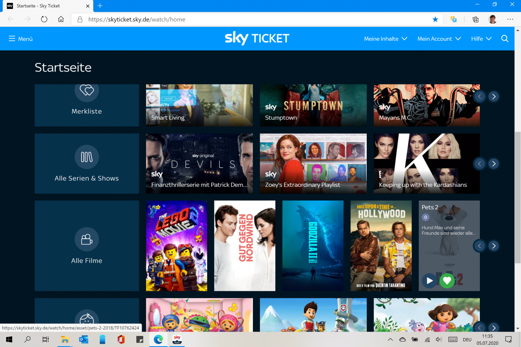This screenshot has height=347, width=521.
Task: Show hidden system tray icons
Action: point(390,339)
